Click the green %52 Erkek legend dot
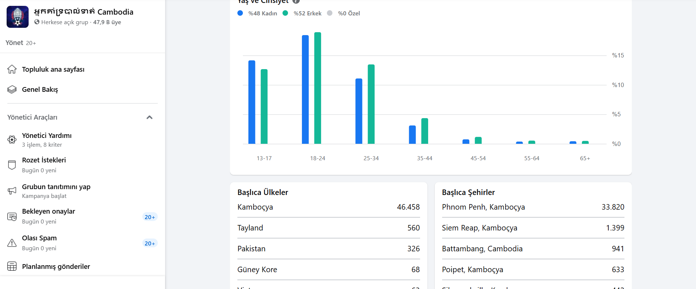The width and height of the screenshot is (696, 289). 285,13
